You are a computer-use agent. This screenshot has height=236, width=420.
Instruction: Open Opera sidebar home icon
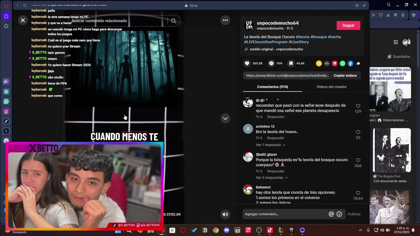pos(6,16)
